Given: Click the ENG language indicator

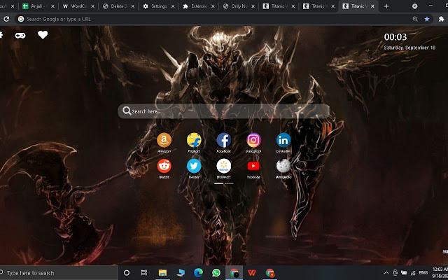Looking at the screenshot, I should coord(423,273).
